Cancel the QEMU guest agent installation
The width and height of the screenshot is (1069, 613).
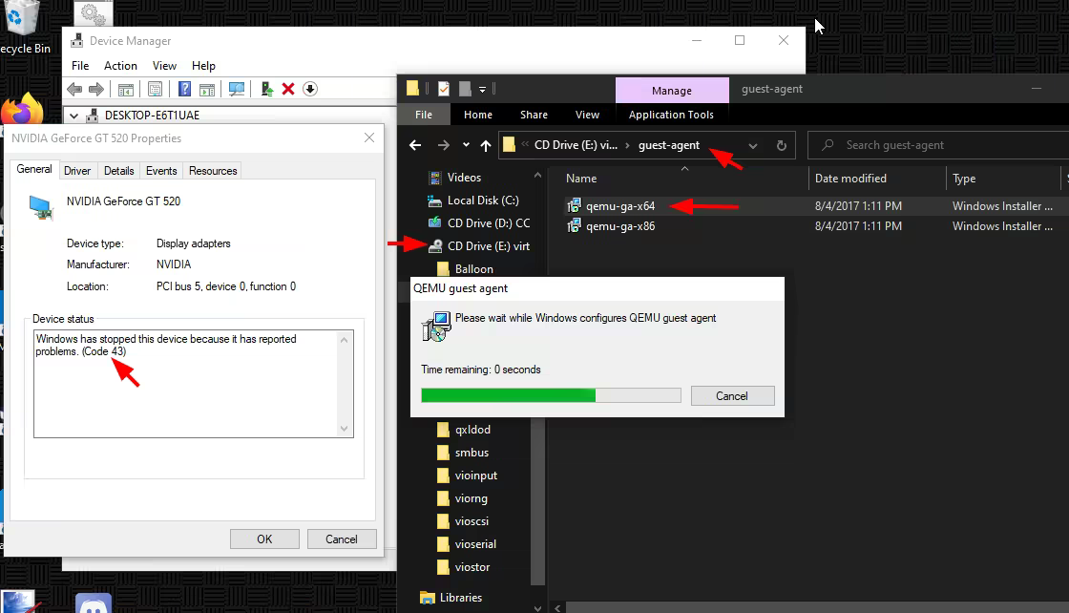(x=732, y=396)
